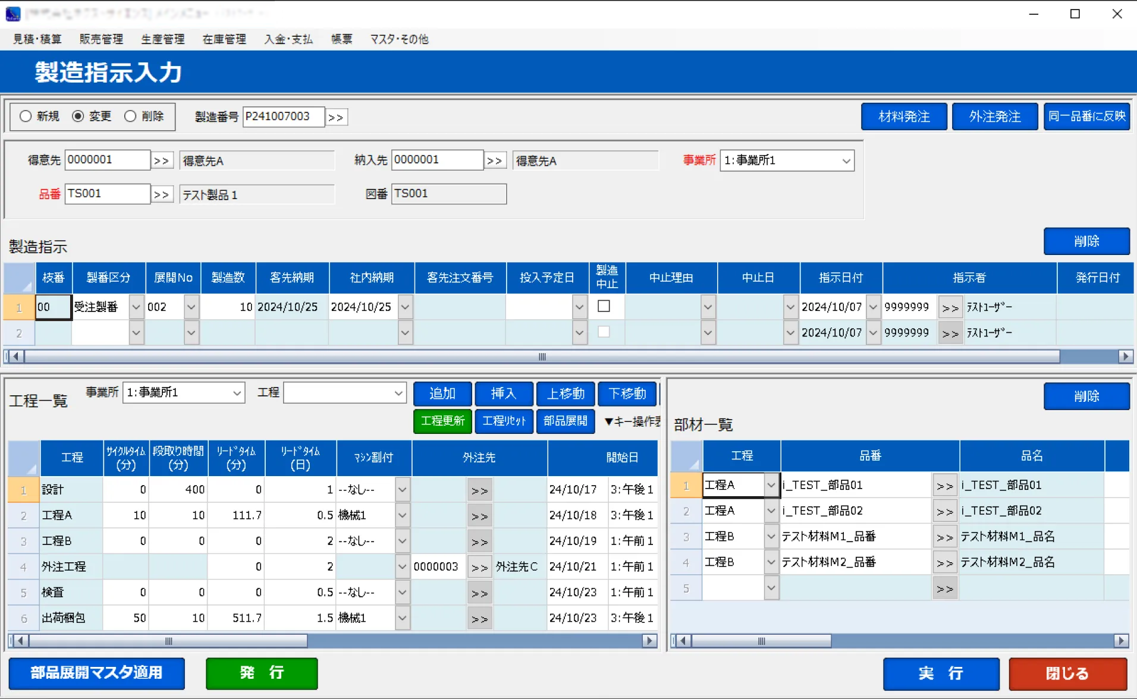Click the 外注発注 button
The height and width of the screenshot is (699, 1137).
pos(995,116)
